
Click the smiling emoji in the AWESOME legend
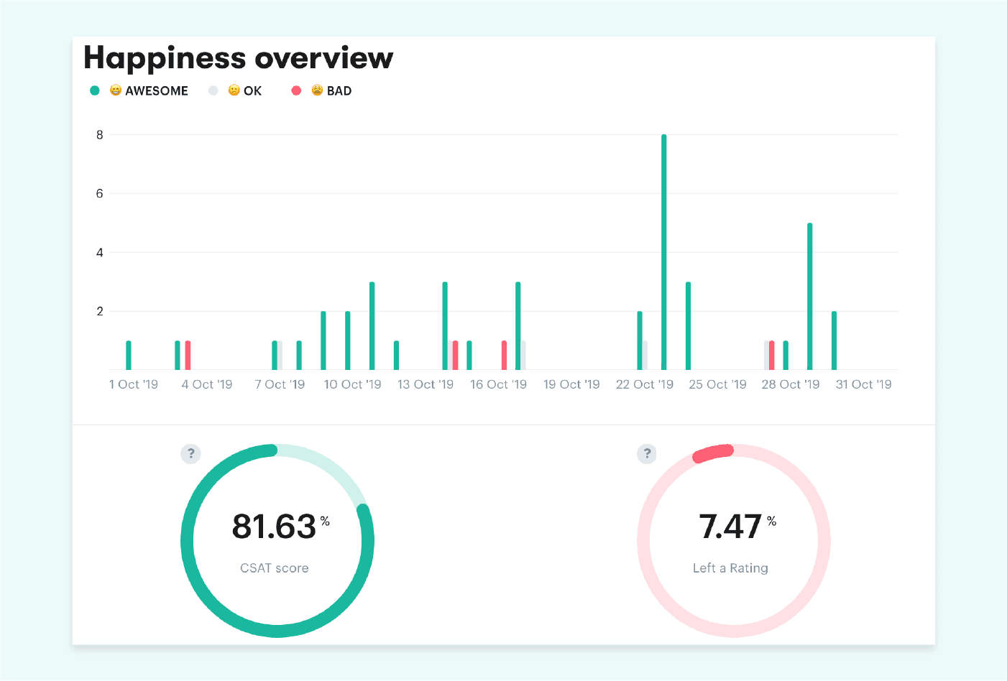tap(116, 91)
